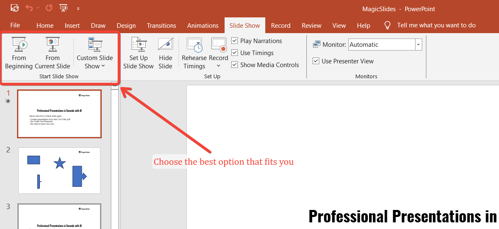Toggle Play Narrations checkbox
The image size is (499, 229).
235,41
